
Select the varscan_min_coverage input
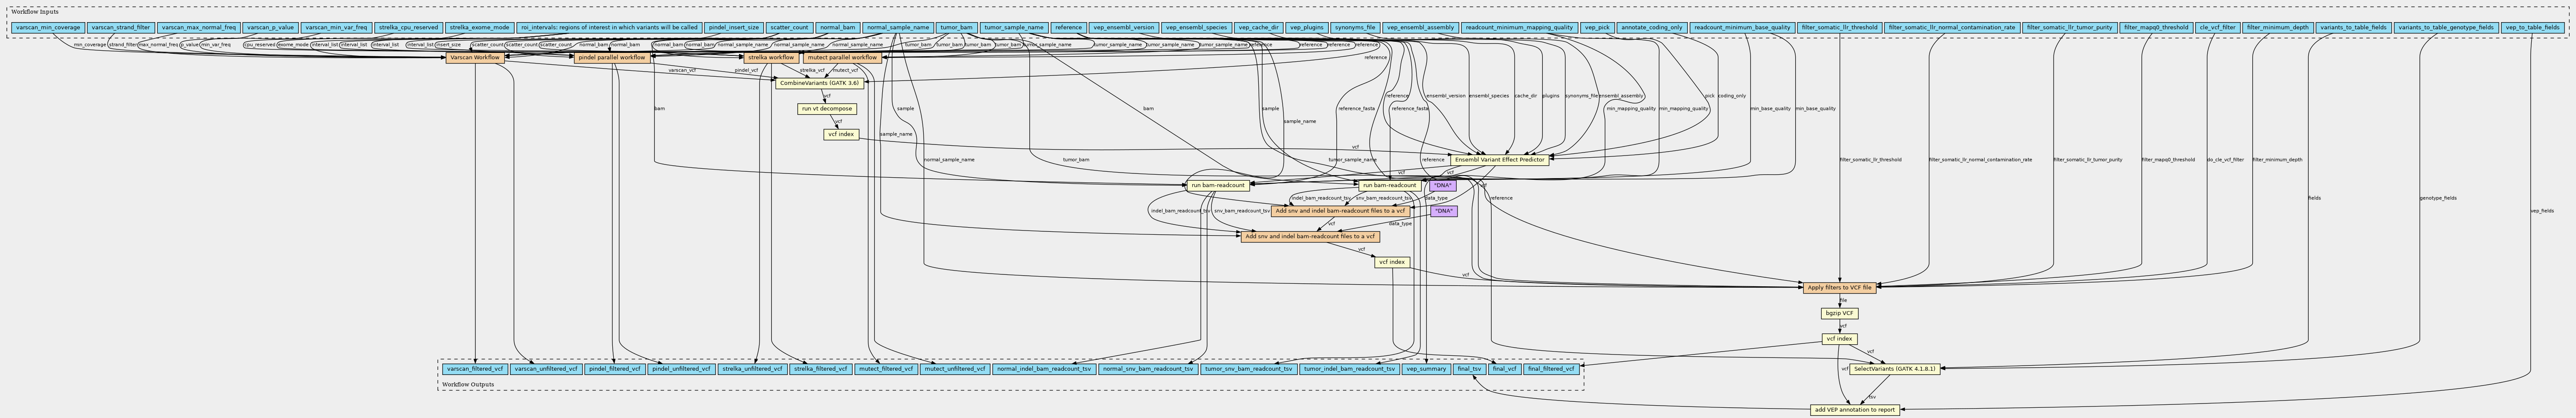[x=47, y=27]
